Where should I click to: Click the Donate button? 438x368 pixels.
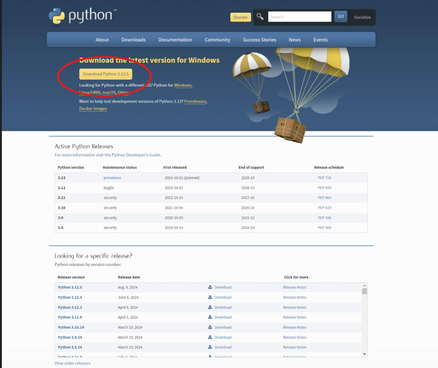241,17
